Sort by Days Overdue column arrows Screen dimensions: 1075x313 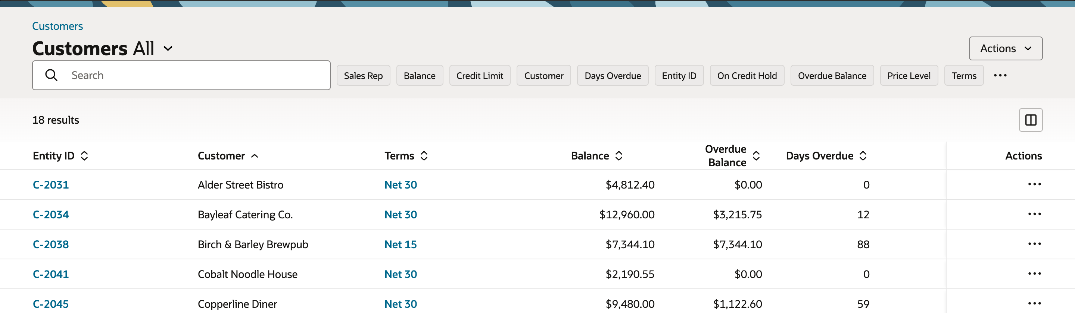(863, 156)
